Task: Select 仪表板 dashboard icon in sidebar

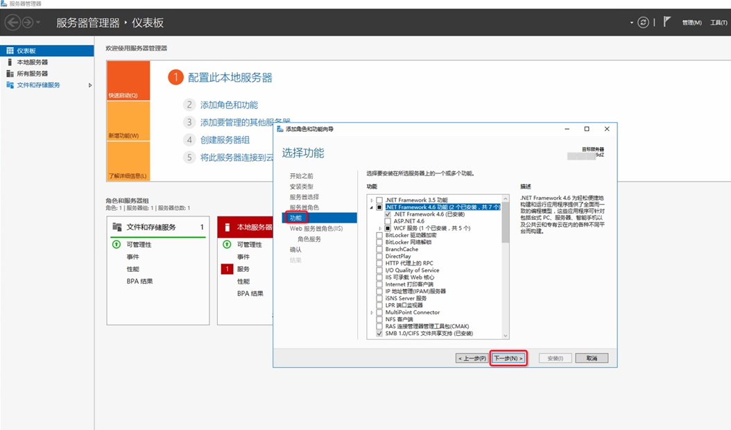Action: (10, 51)
